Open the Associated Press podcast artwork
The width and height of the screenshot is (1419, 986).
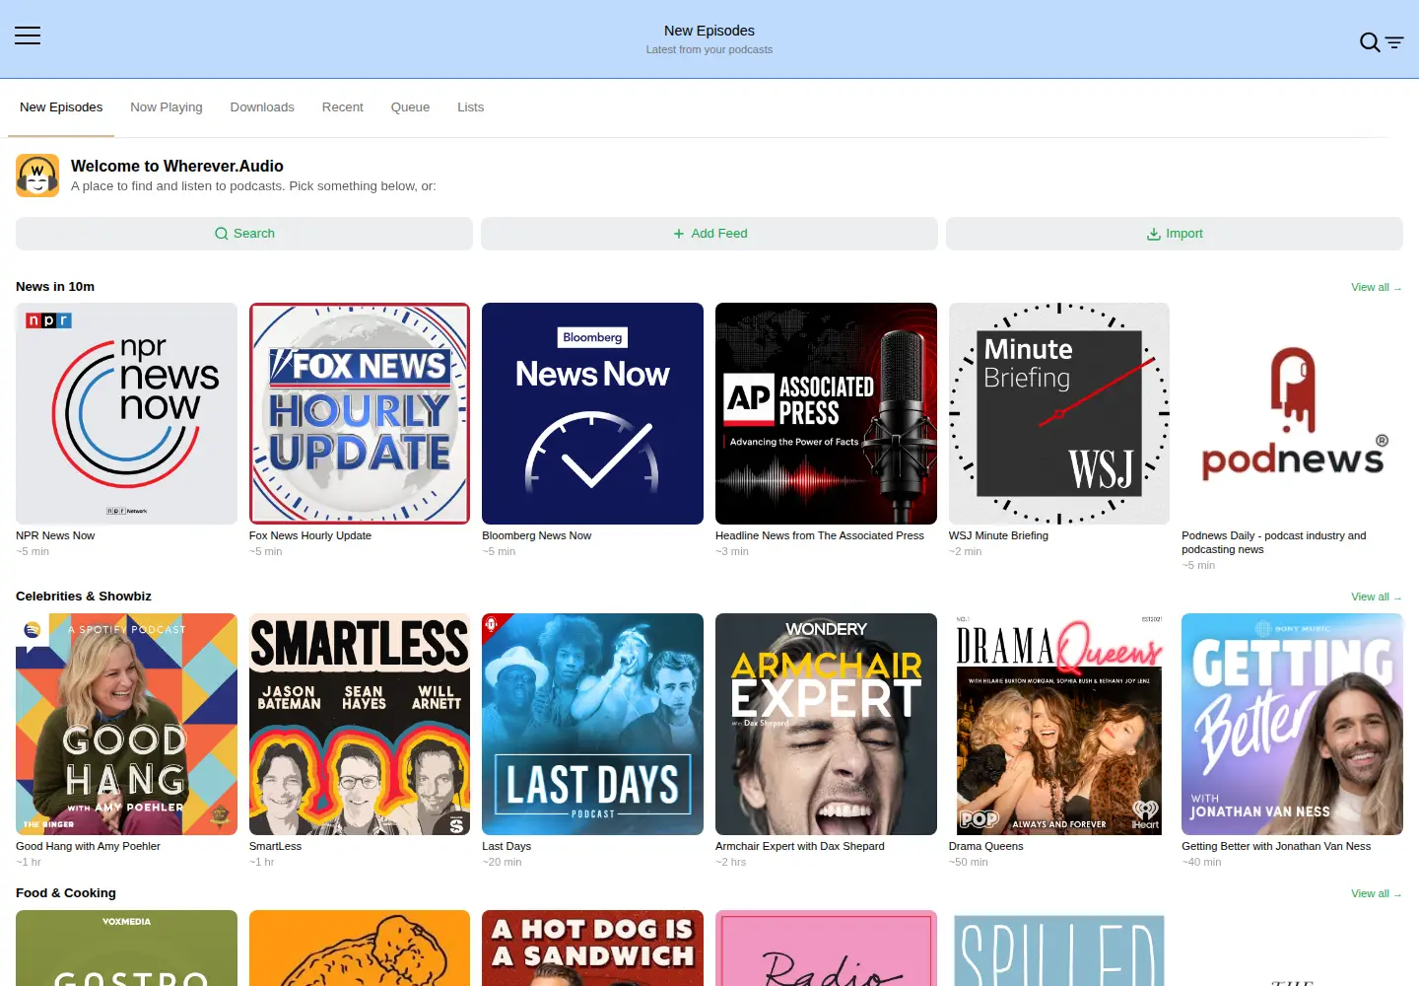tap(826, 413)
